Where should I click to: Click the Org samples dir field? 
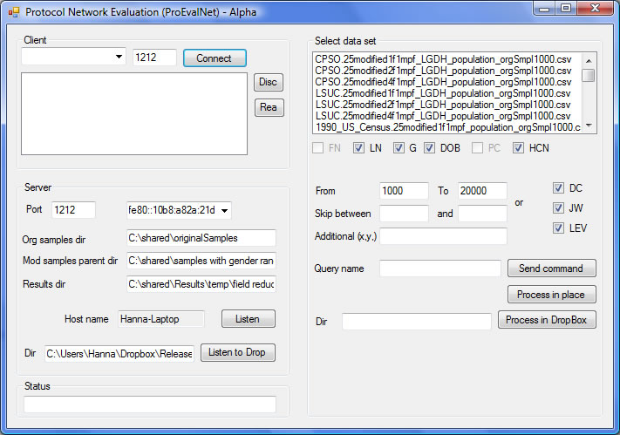pos(201,238)
